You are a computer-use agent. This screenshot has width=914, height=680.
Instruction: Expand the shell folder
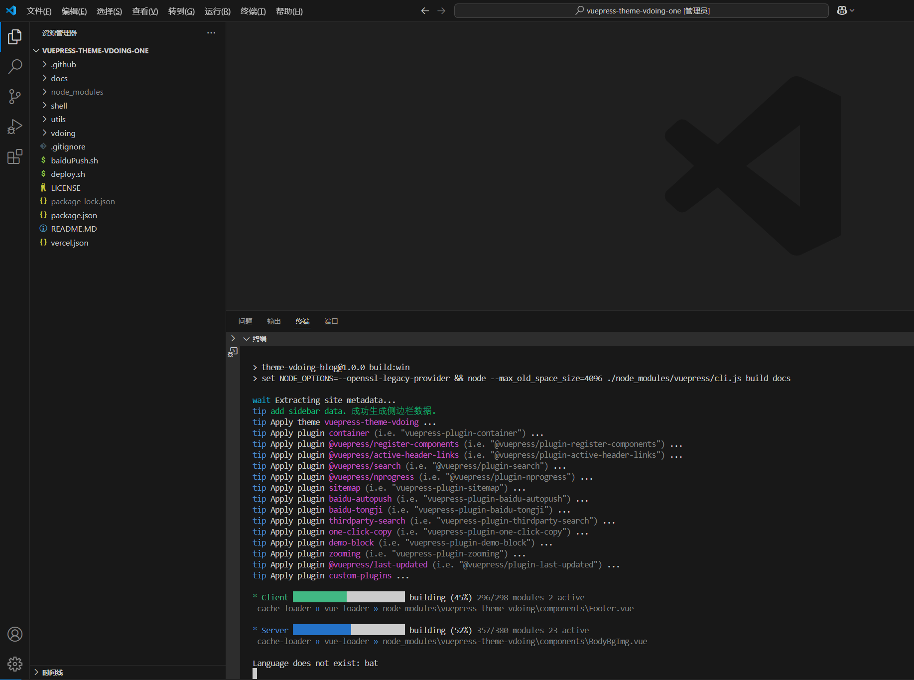click(45, 106)
